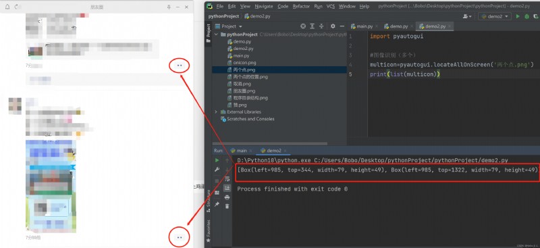Screen dimensions: 540x248
Task: Switch to the main.py editor tab
Action: coord(364,26)
